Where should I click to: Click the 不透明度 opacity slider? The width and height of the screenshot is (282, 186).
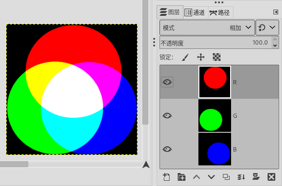(x=215, y=43)
